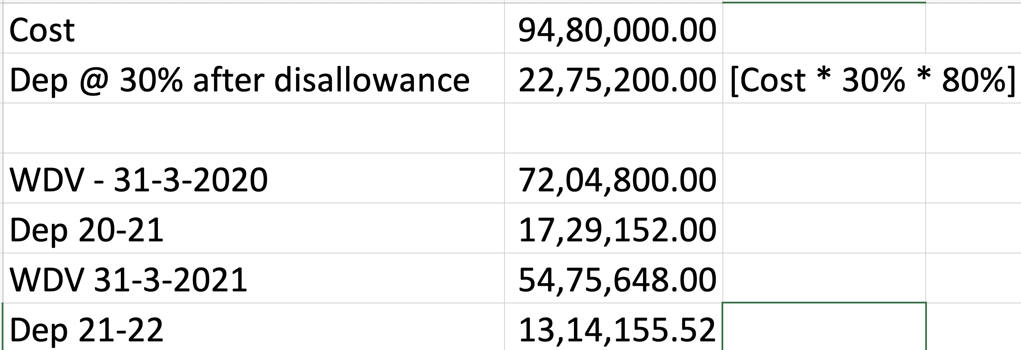Select the empty cell right of 54,75,648.00

(824, 279)
